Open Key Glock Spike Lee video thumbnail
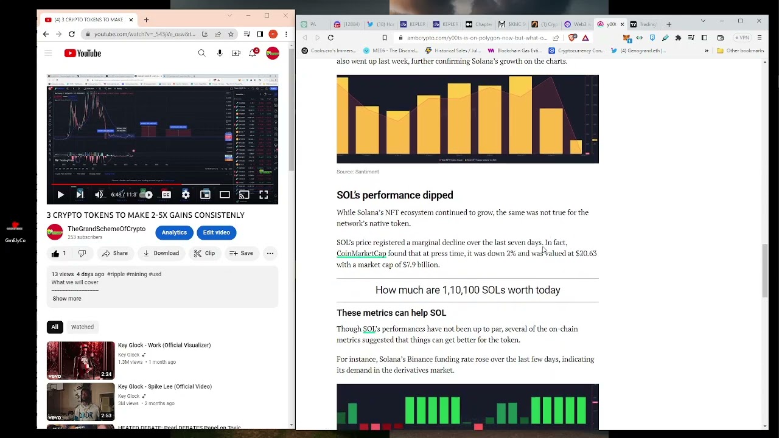Screen dimensions: 779x438 (x=80, y=401)
